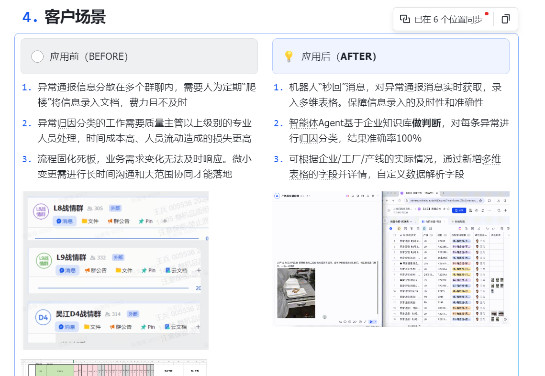Click the chat message vertical scrollbar
The height and width of the screenshot is (376, 545).
pyautogui.click(x=378, y=287)
